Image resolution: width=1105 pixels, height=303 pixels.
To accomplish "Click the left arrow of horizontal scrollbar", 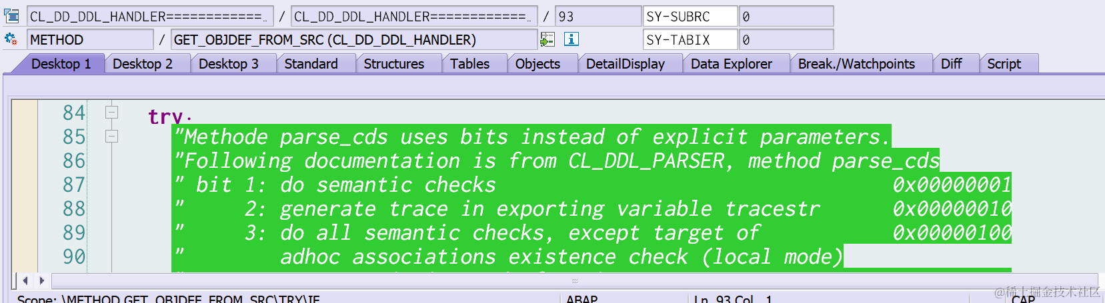I will coord(25,280).
